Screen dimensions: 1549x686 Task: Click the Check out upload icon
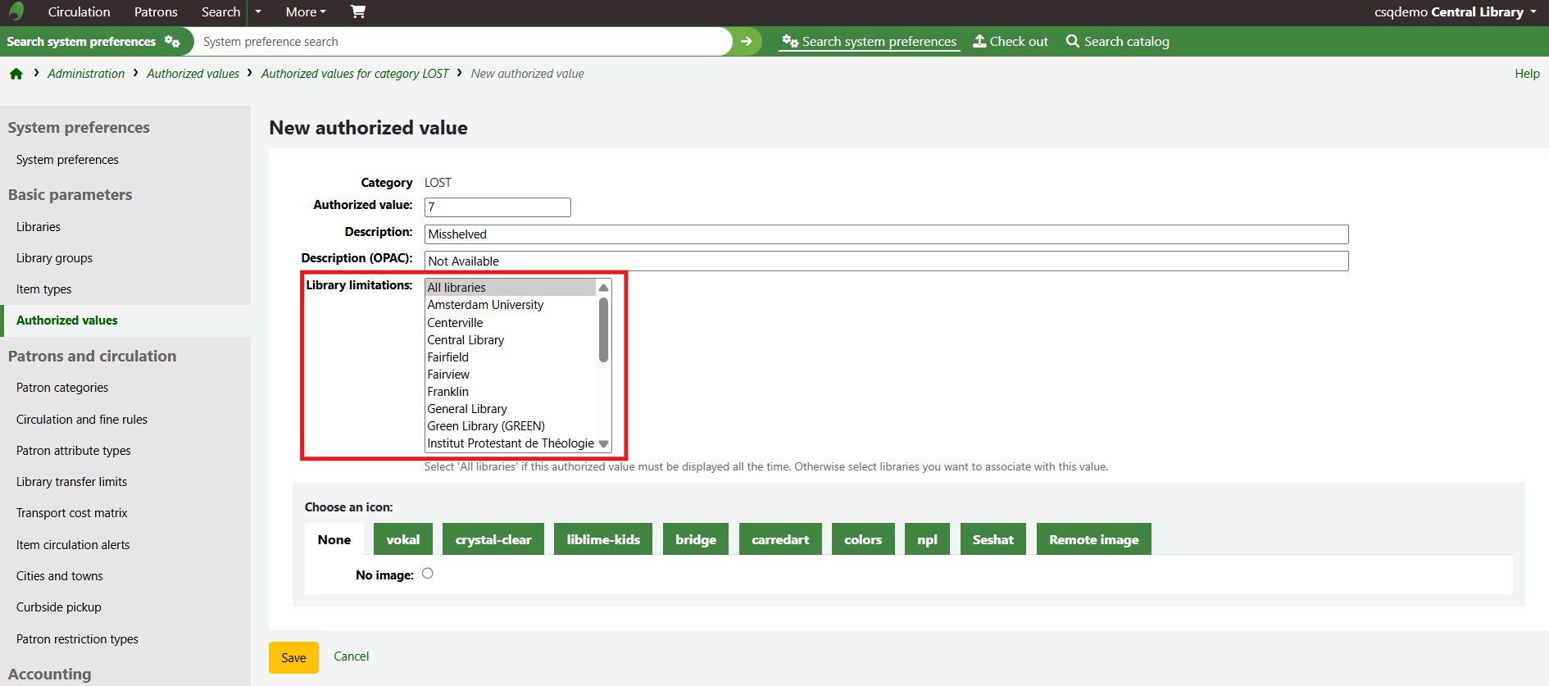(x=979, y=42)
